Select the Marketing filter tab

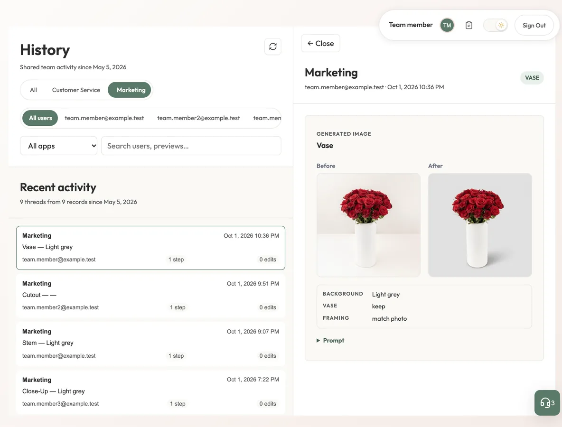click(x=130, y=90)
